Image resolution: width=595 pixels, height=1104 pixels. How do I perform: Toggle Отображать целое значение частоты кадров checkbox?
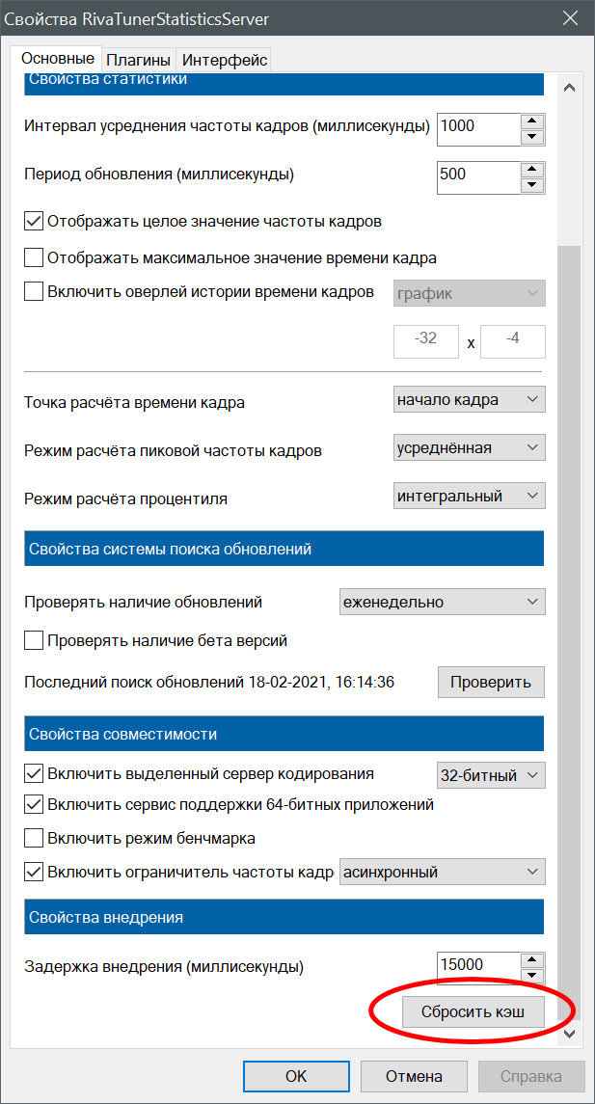34,221
